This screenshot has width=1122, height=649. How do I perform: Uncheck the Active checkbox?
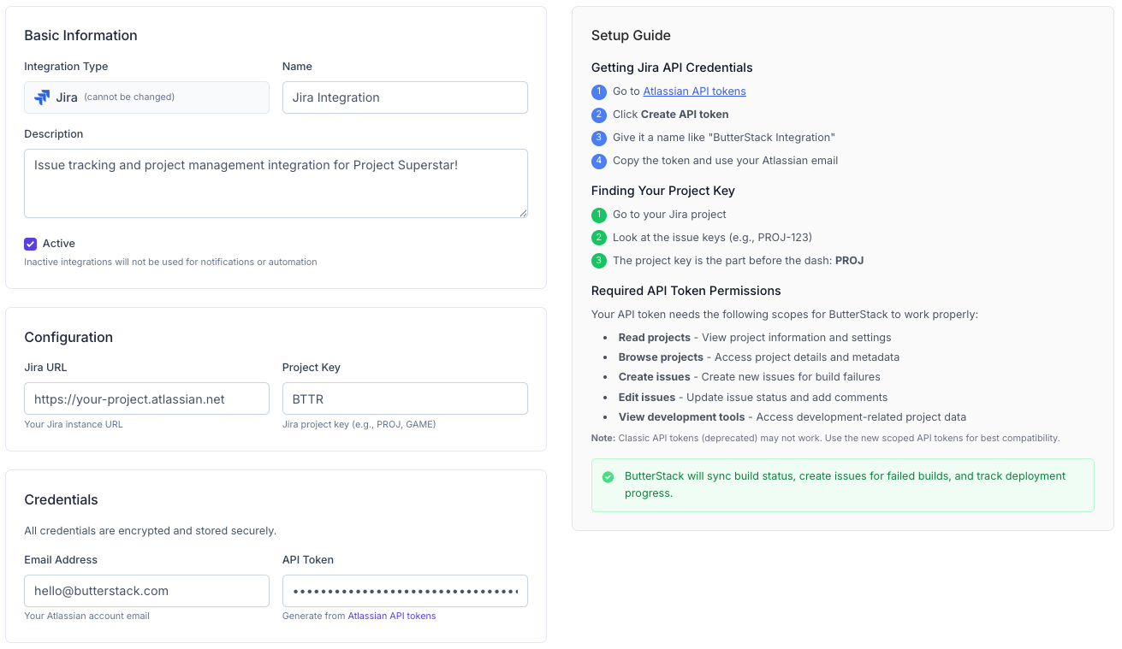[30, 244]
